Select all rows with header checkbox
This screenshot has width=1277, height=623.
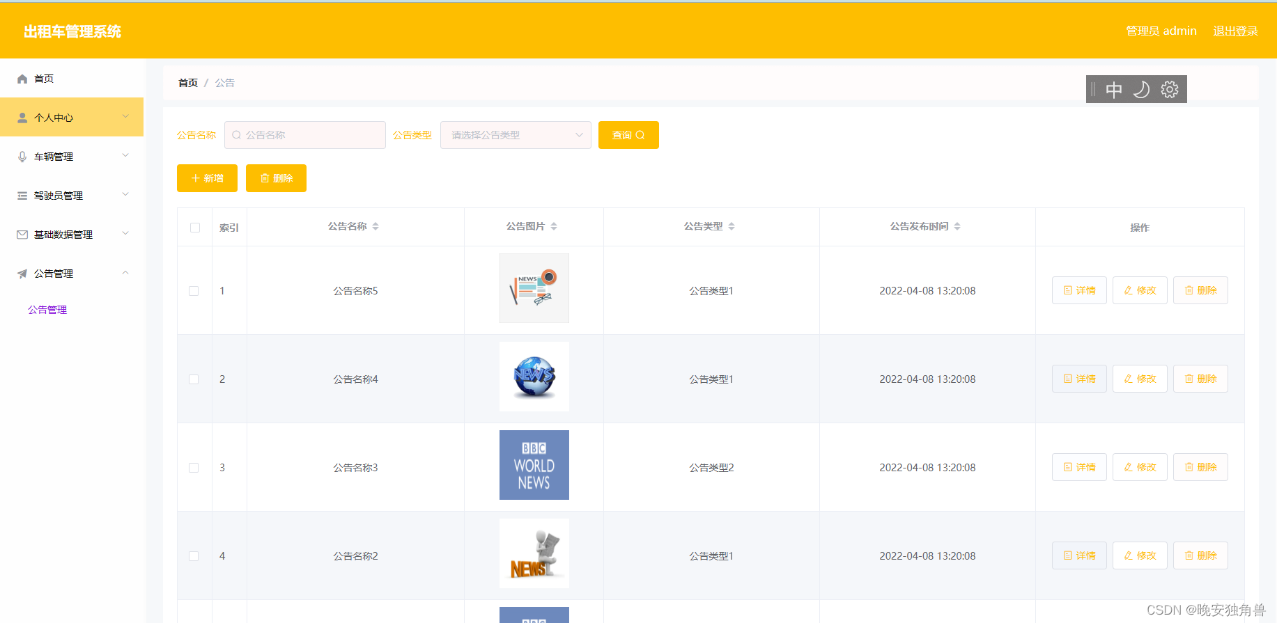195,228
